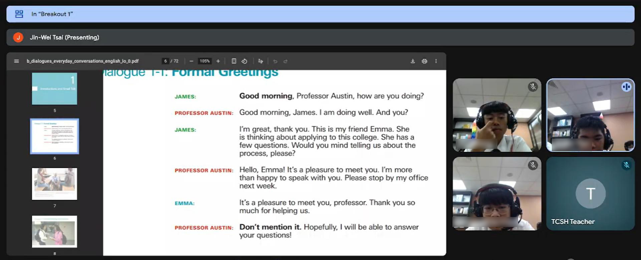The width and height of the screenshot is (641, 260).
Task: Click muted mic icon on TCSH Teacher tile
Action: [626, 165]
